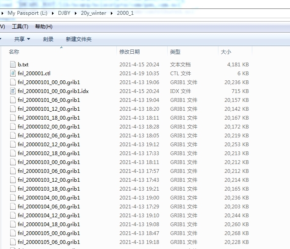This screenshot has width=290, height=249.
Task: Click icon of fnl_20000103_18_00.grib1
Action: 13,189
